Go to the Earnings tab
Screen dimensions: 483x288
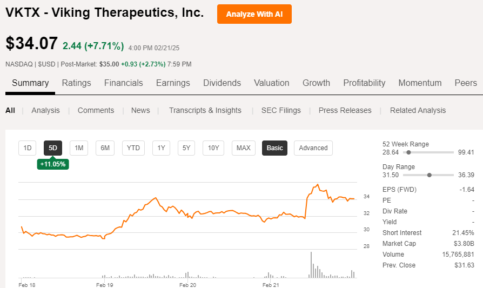click(173, 83)
